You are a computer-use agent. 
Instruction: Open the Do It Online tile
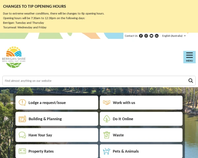click(x=141, y=119)
